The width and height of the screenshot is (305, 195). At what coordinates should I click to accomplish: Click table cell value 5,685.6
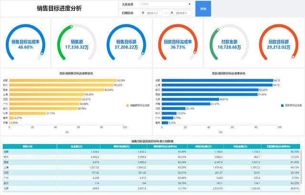(142, 162)
